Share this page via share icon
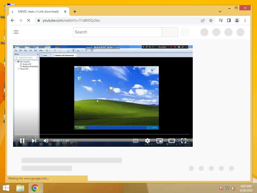This screenshot has height=193, width=257. (203, 20)
